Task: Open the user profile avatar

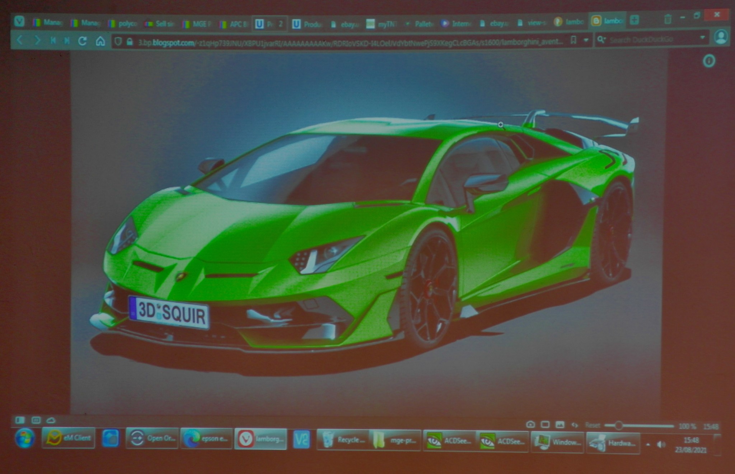Action: 721,37
